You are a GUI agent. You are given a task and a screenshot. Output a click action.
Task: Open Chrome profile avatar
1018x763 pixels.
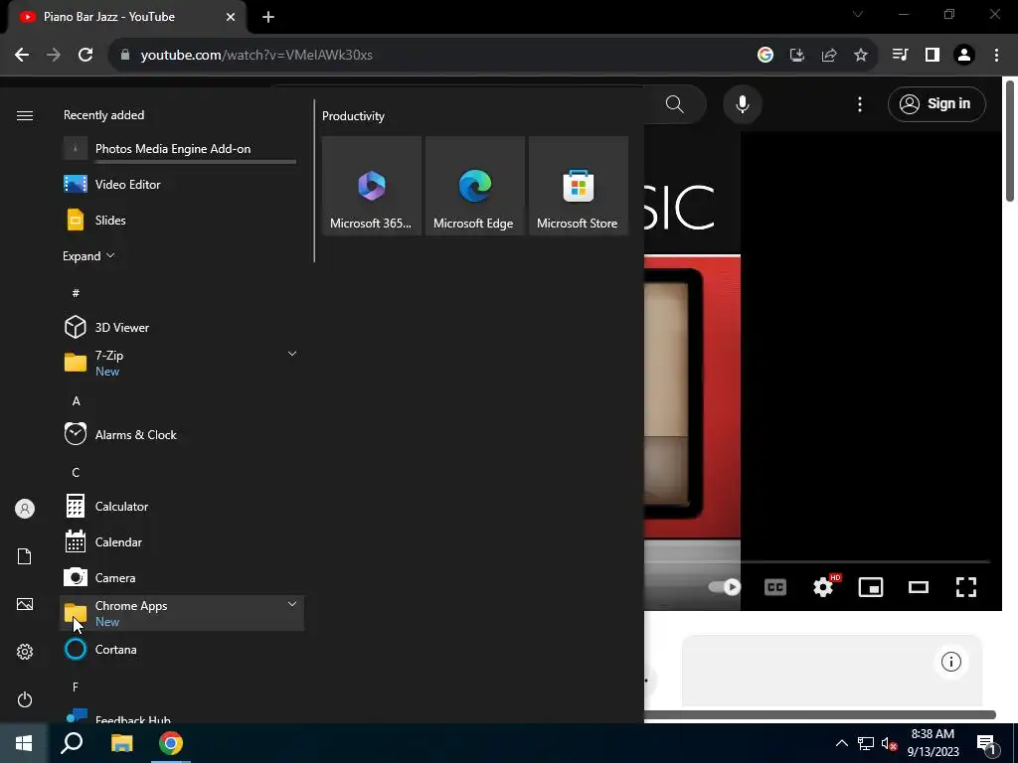[964, 55]
